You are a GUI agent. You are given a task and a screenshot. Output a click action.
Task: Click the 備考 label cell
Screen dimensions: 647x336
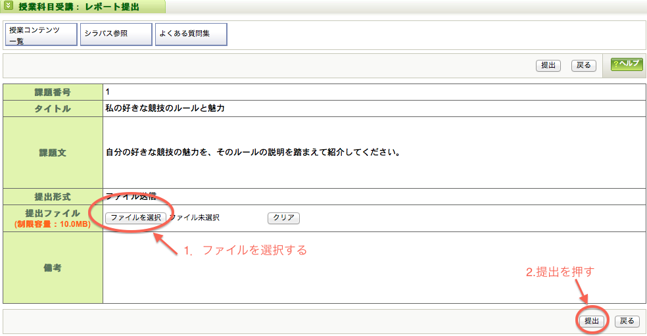tap(53, 268)
